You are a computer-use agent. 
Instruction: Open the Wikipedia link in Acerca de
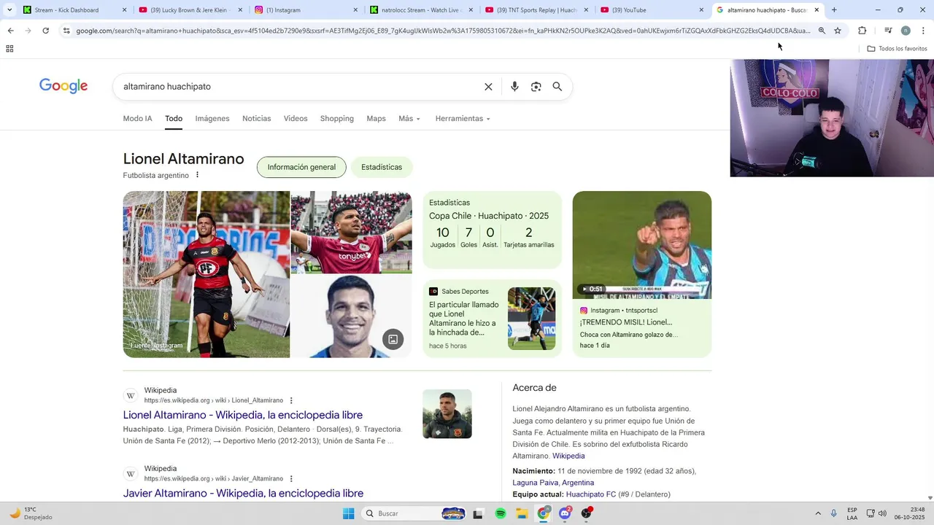pyautogui.click(x=568, y=456)
